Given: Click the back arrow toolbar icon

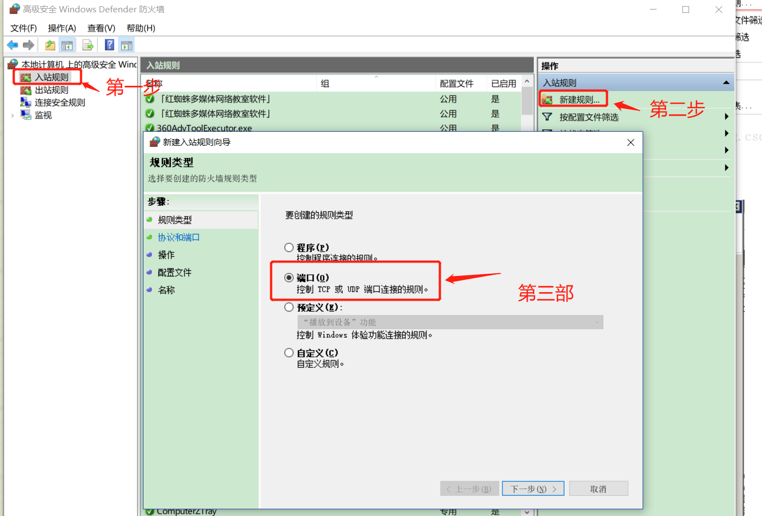Looking at the screenshot, I should 12,45.
